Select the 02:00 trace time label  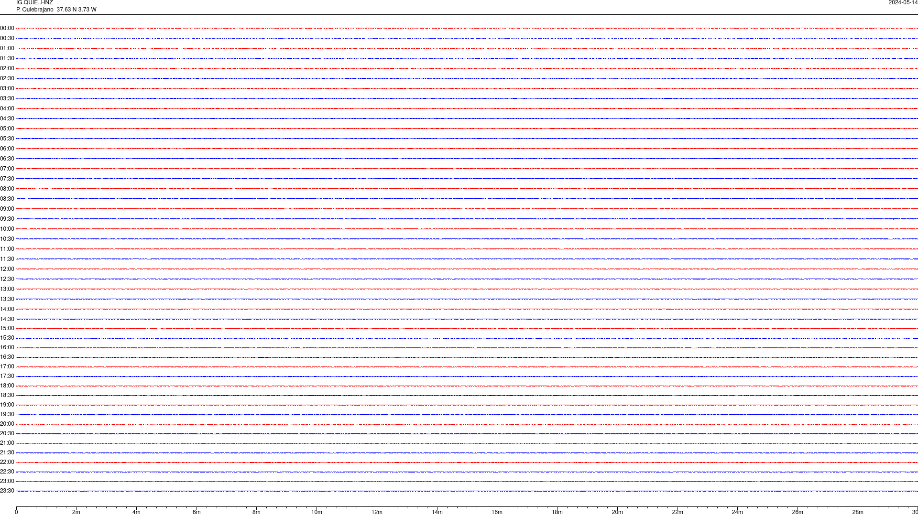[x=7, y=68]
